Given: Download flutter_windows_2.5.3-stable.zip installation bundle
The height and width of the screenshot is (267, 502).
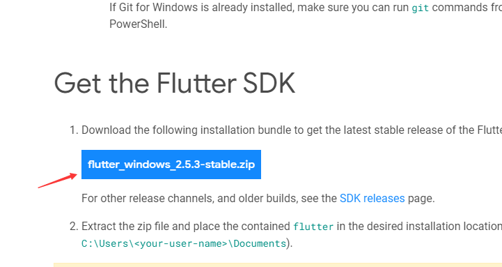Looking at the screenshot, I should 171,165.
